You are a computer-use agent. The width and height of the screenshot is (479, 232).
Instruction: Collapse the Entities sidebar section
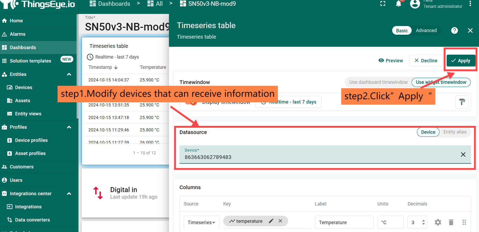tap(69, 74)
